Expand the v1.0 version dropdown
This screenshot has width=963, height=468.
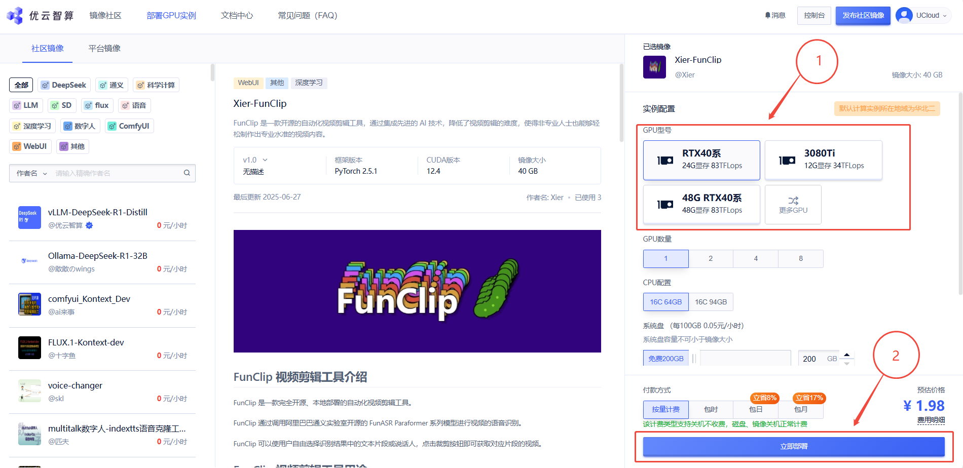(255, 160)
